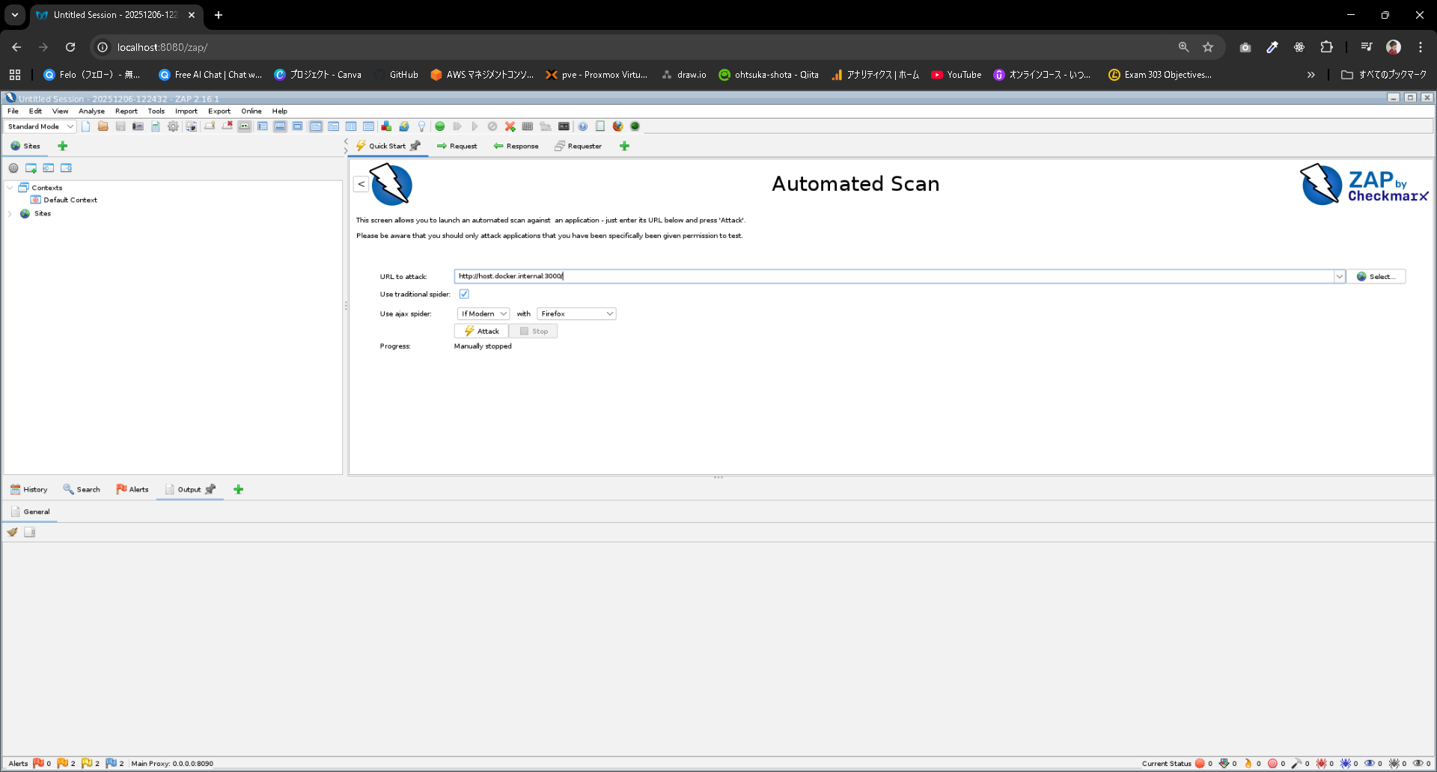Click the Chrome address bar
The image size is (1437, 772).
click(x=644, y=47)
